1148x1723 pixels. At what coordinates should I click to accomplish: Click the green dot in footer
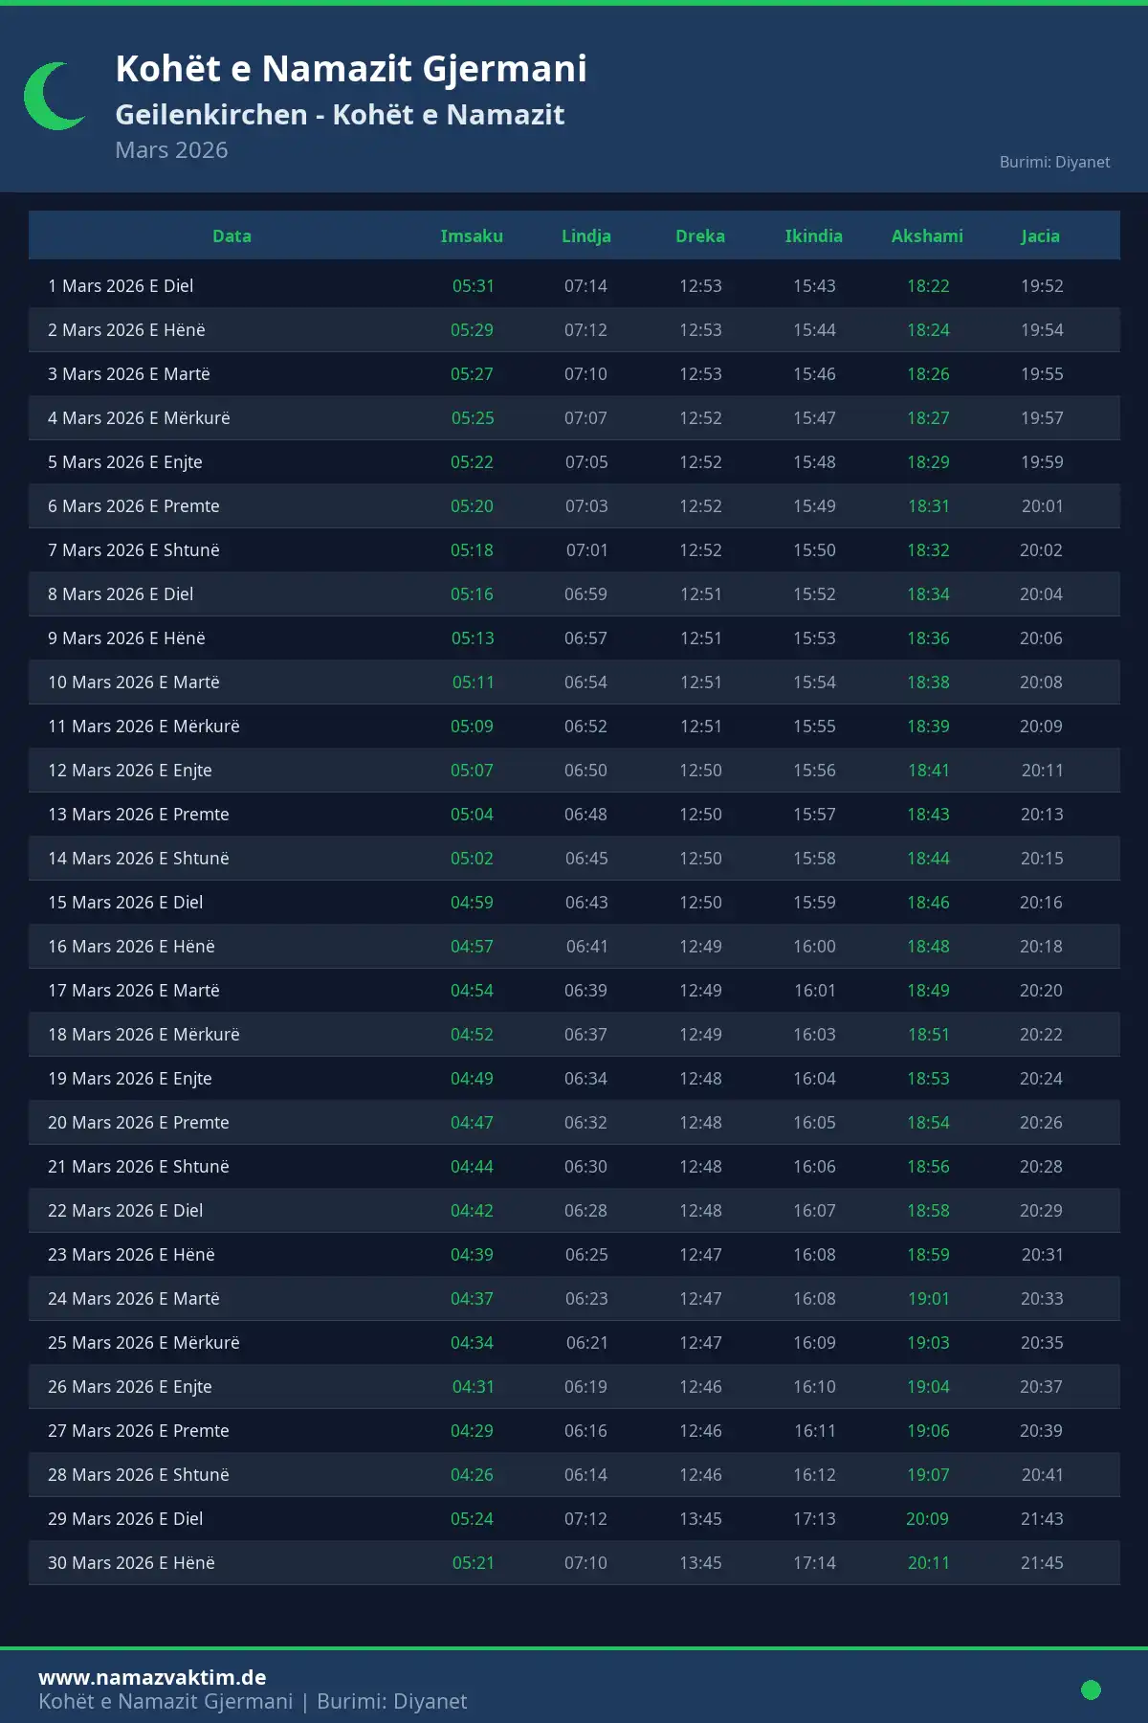click(x=1091, y=1689)
